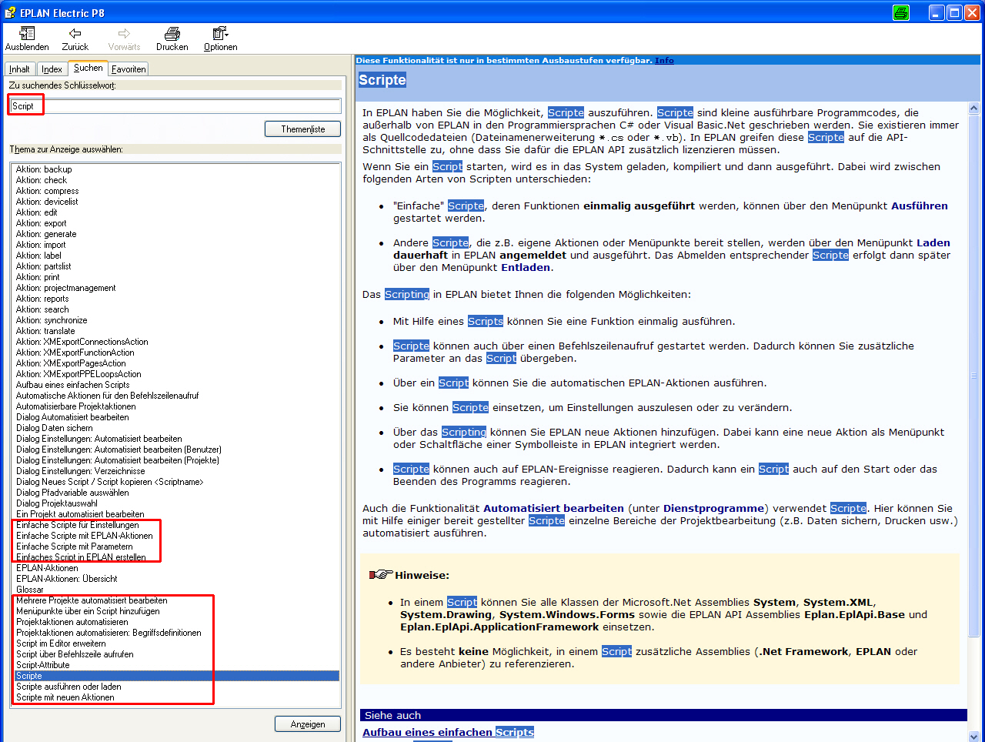The image size is (985, 742).
Task: Select topic 'Einfache Scripte für Einstellungen'
Action: pyautogui.click(x=78, y=525)
